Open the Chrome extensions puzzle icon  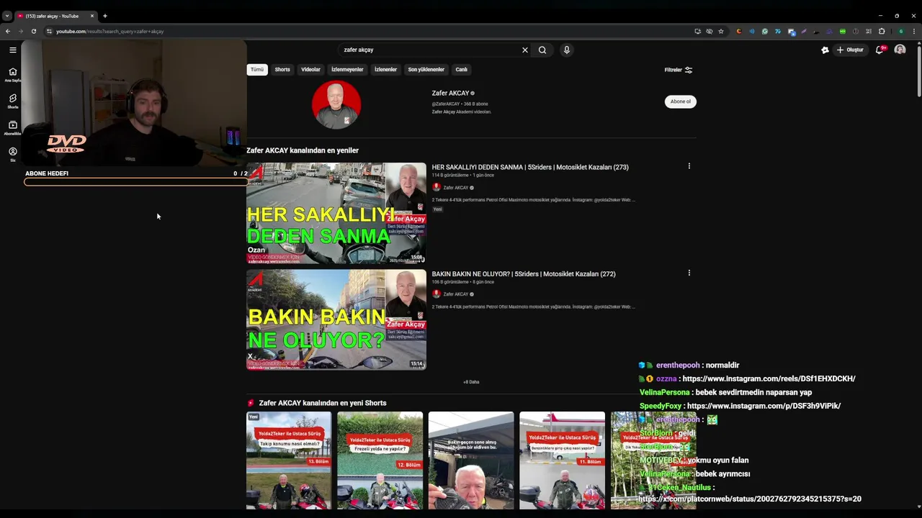coord(882,31)
